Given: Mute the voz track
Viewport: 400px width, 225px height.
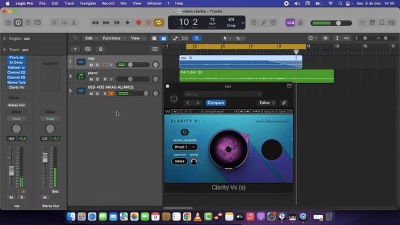Looking at the screenshot, I should [x=91, y=65].
